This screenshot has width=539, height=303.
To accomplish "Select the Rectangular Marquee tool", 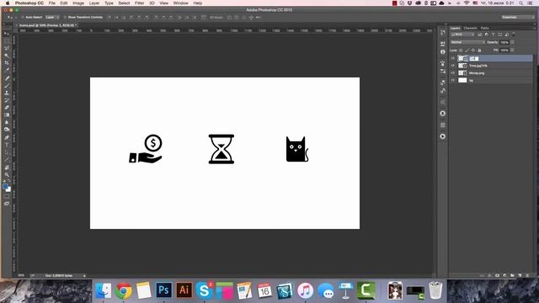I will (7, 41).
